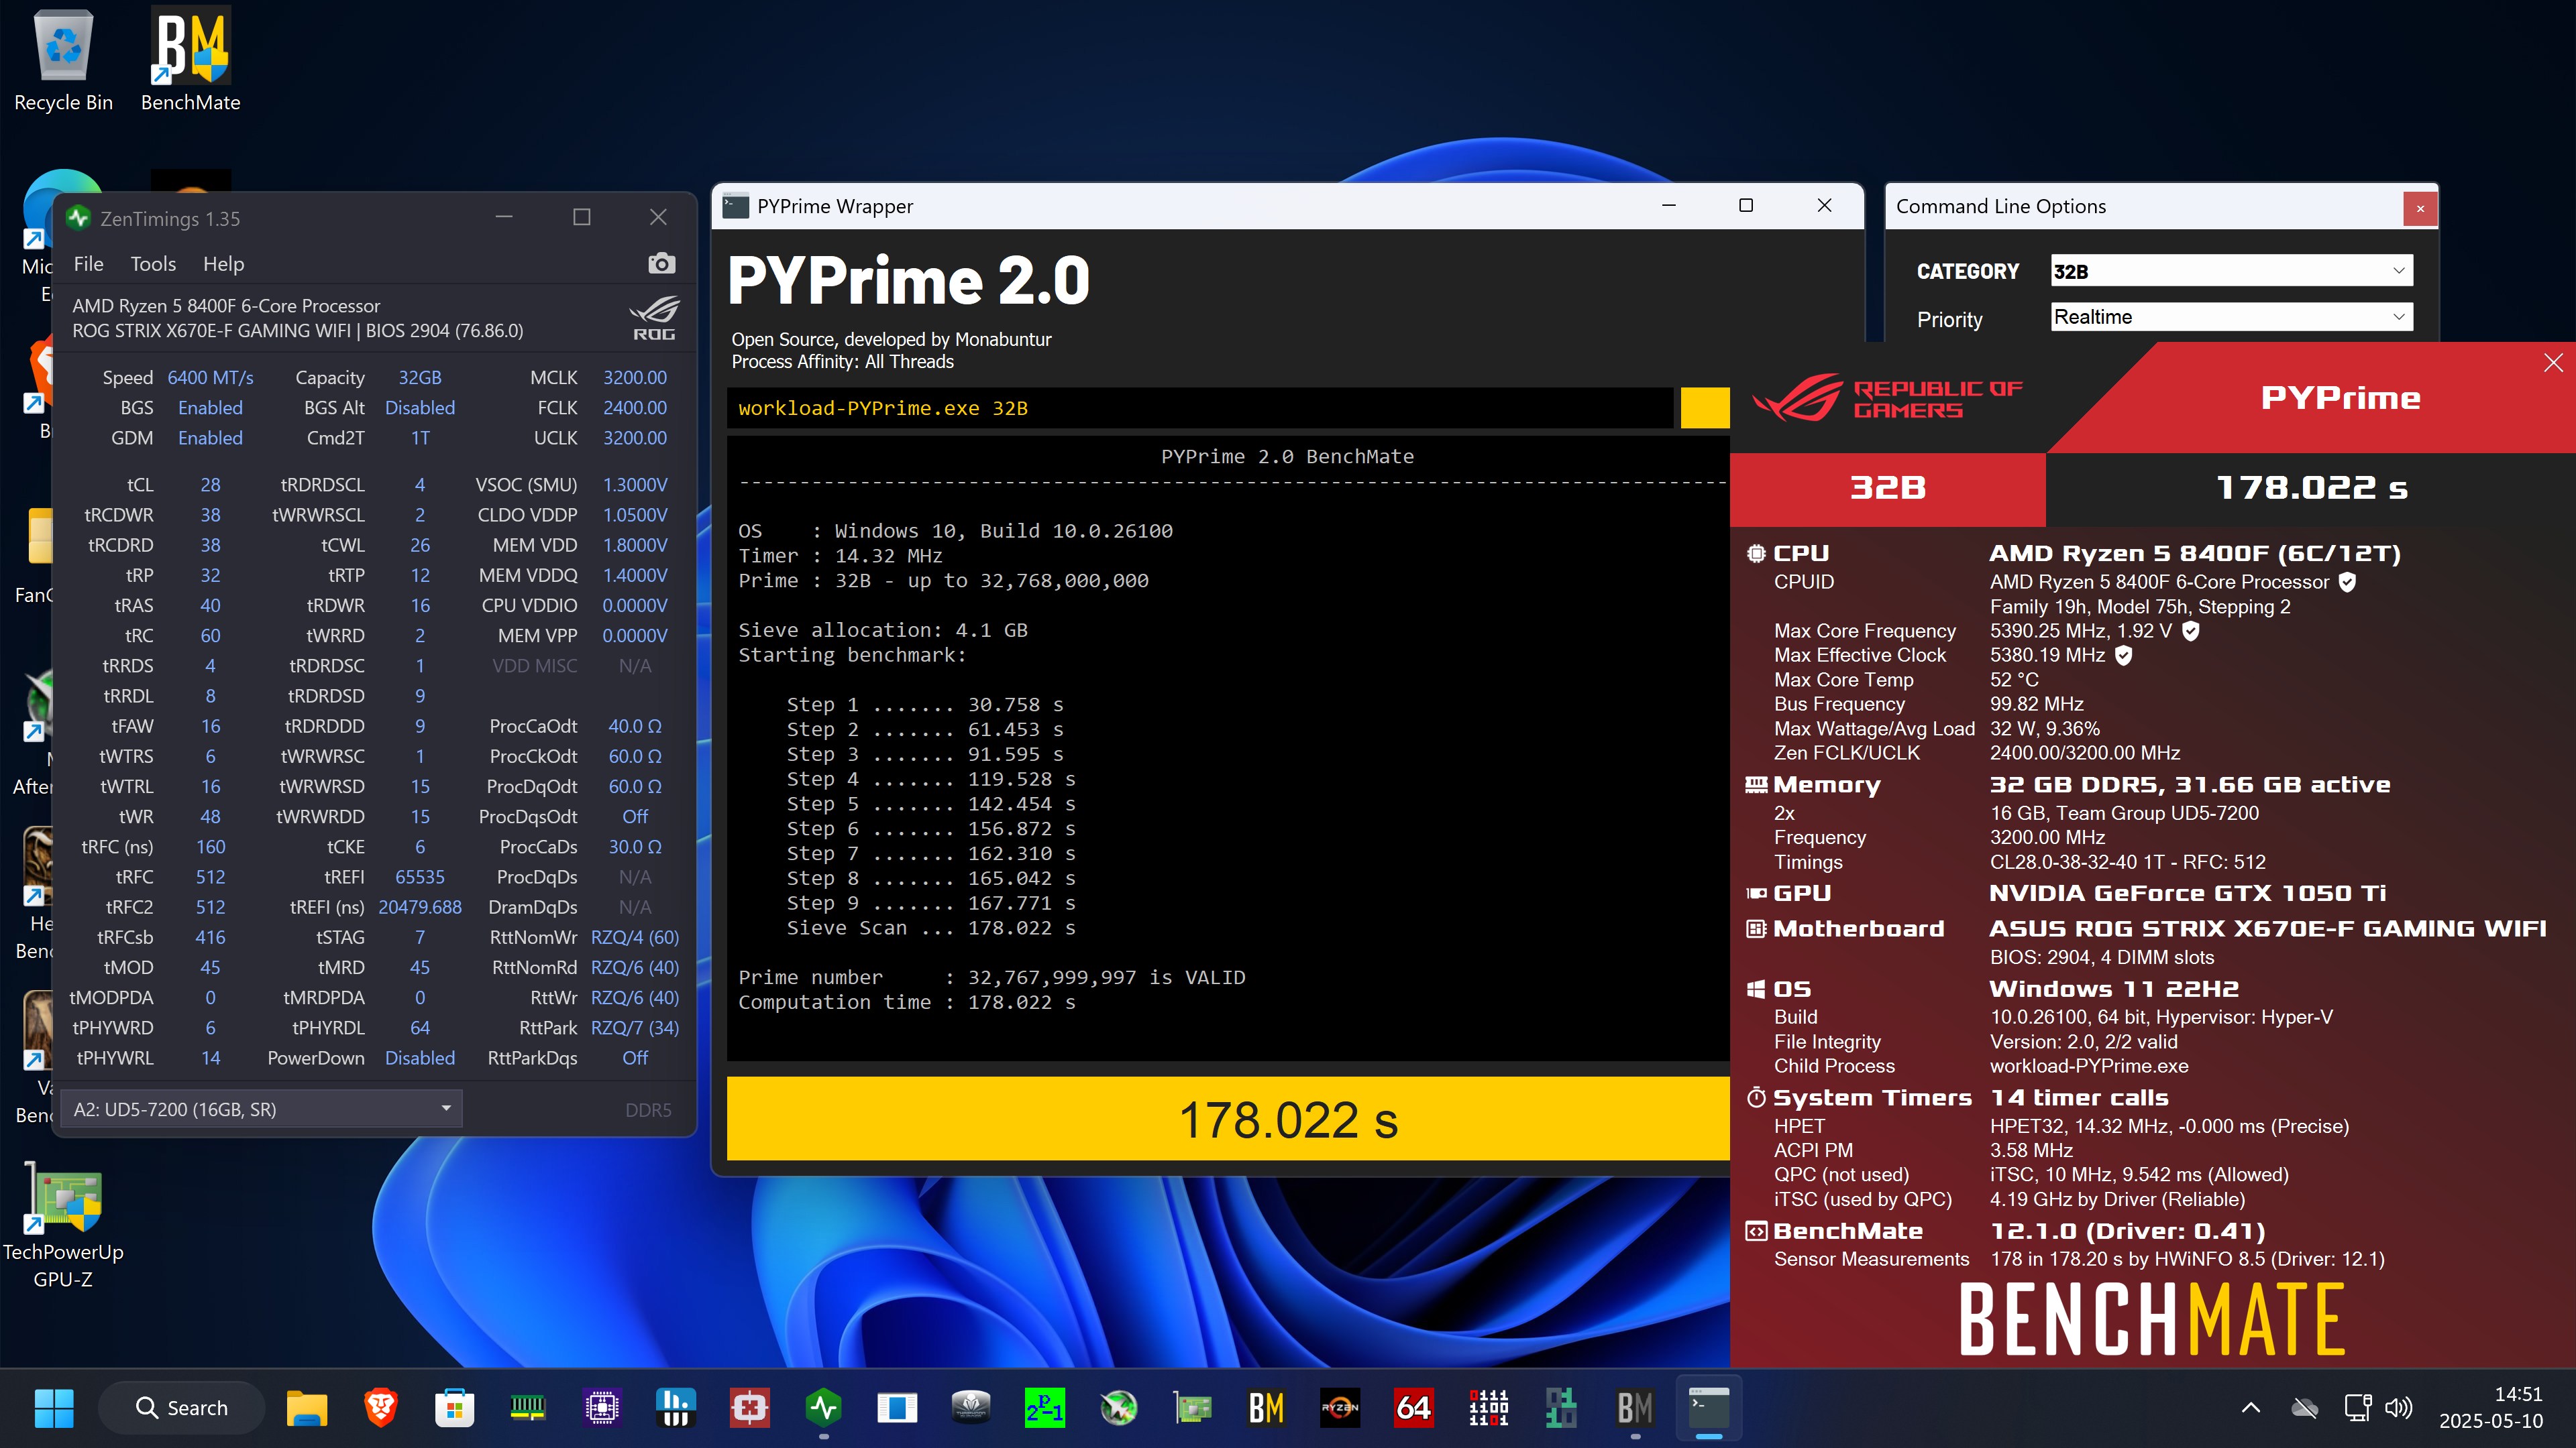The width and height of the screenshot is (2576, 1448).
Task: Click the CPUID verified shield icon
Action: (x=2348, y=582)
